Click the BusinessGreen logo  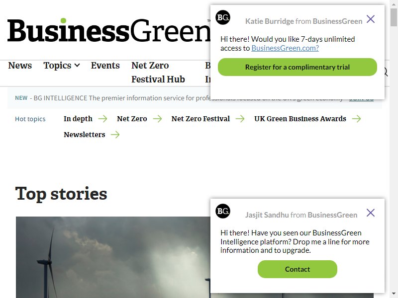(109, 30)
